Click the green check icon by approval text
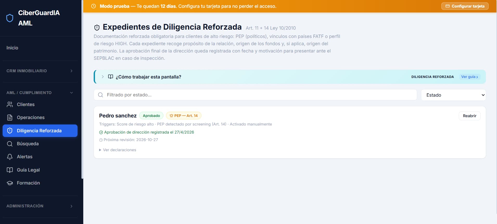497x224 pixels. pyautogui.click(x=101, y=132)
